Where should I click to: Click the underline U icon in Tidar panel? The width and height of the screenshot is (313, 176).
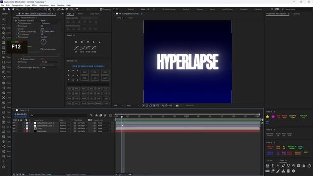(288, 166)
